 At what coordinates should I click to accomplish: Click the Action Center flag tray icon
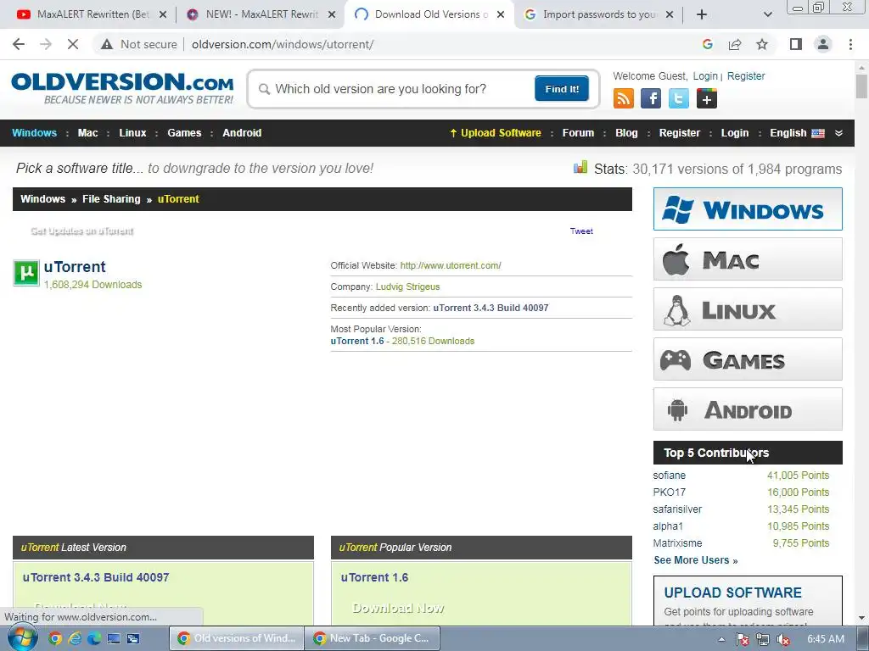742,639
